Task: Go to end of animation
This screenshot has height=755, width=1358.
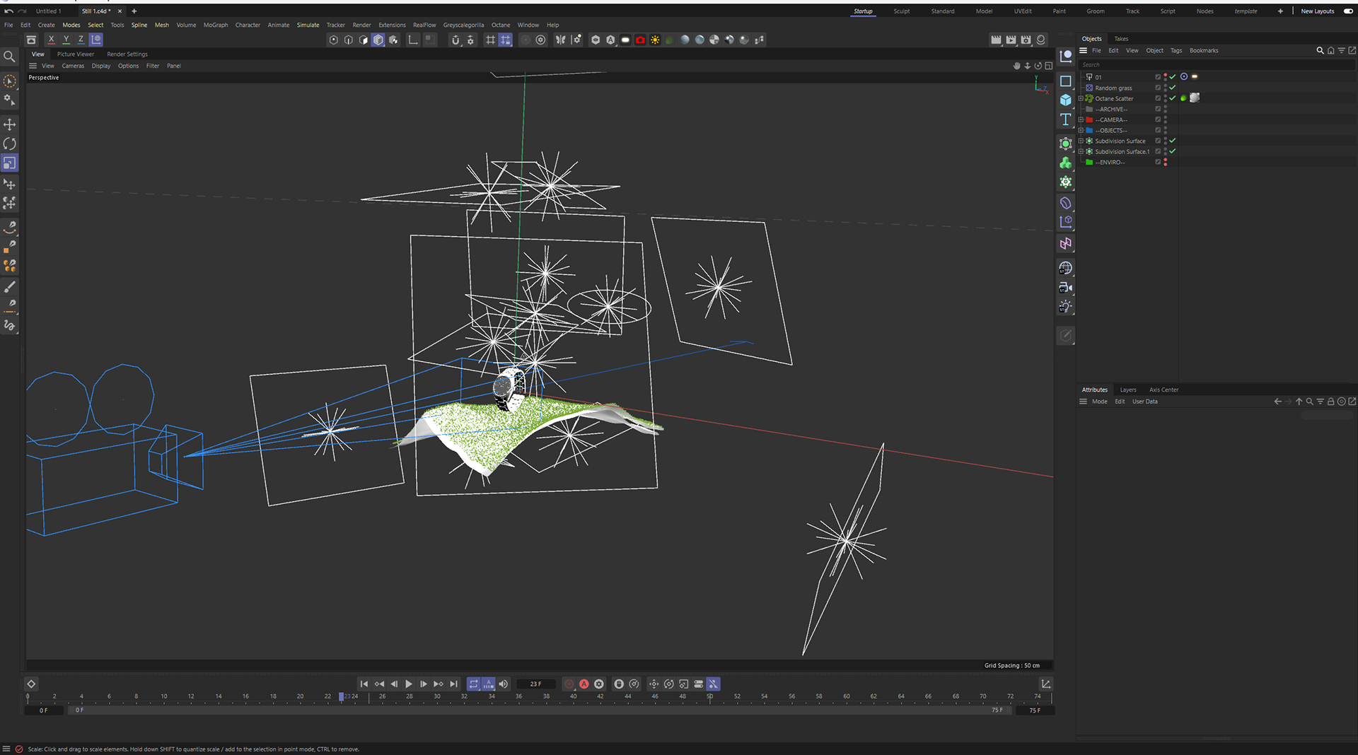Action: tap(453, 684)
